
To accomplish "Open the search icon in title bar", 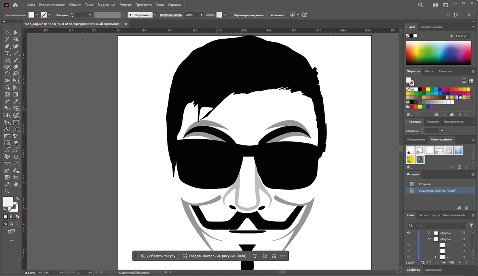I will point(421,5).
